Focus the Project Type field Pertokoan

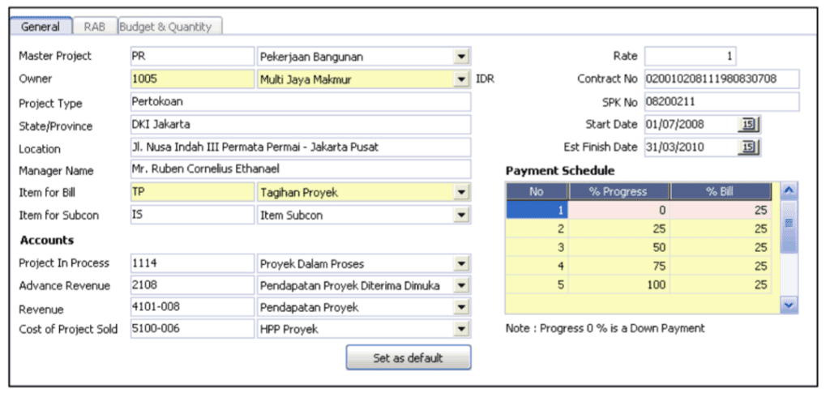301,101
